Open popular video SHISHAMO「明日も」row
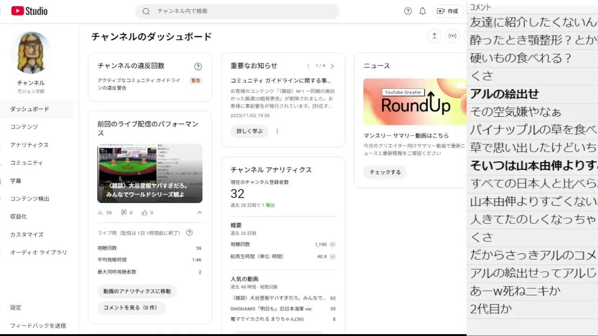 pos(283,308)
